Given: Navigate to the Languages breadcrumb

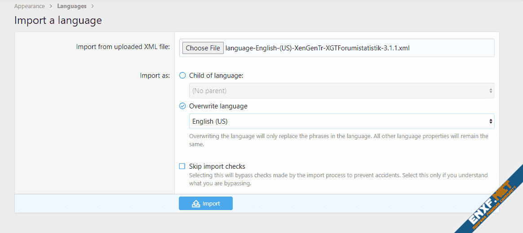Looking at the screenshot, I should coord(72,6).
